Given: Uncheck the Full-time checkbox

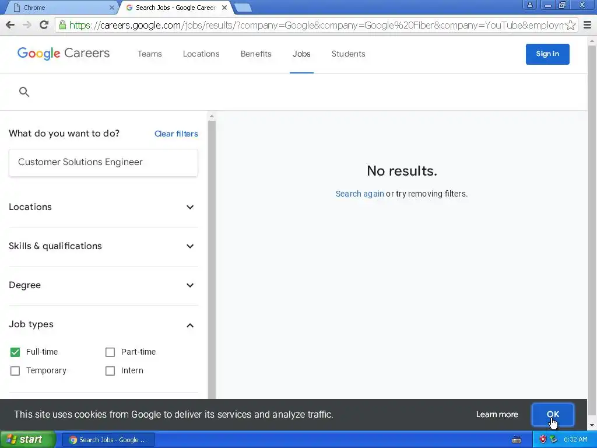Looking at the screenshot, I should (x=15, y=352).
